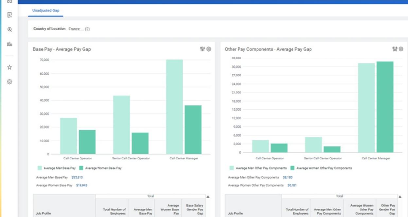Image resolution: width=408 pixels, height=217 pixels.
Task: Click scroll-up arrow on Base Pay table
Action: 208,197
